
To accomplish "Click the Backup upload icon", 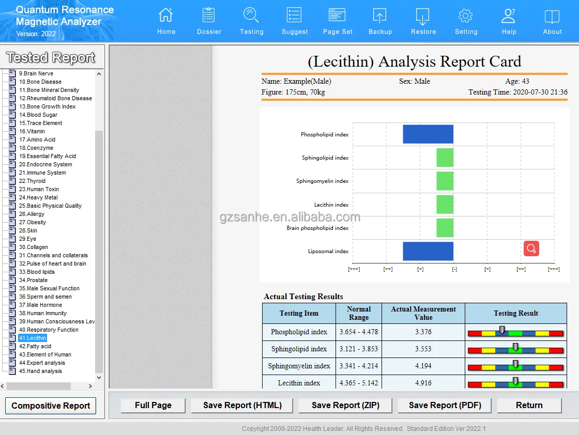I will (x=380, y=16).
